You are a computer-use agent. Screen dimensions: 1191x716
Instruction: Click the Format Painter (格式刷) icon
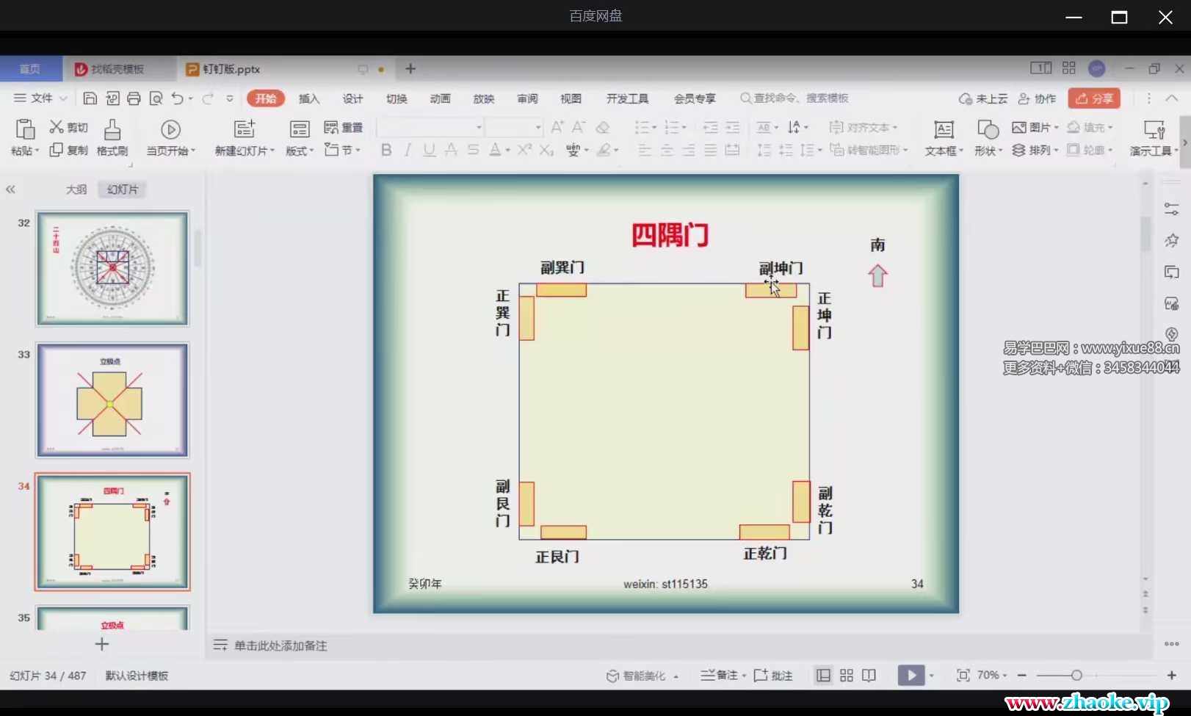tap(112, 131)
